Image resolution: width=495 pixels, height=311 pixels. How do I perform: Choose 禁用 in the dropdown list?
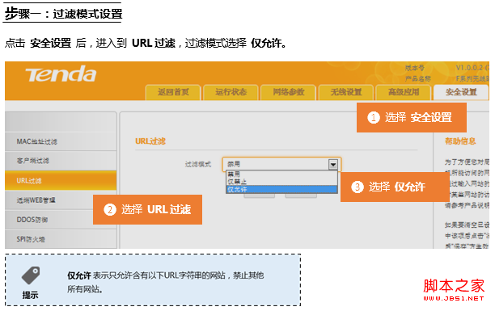tap(281, 174)
